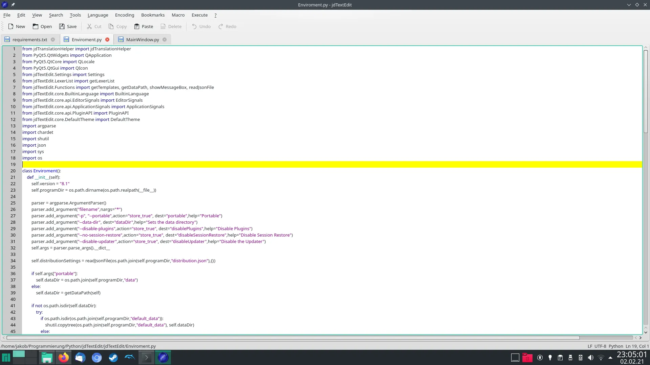
Task: Select the Enviroment.py tab
Action: pos(87,40)
